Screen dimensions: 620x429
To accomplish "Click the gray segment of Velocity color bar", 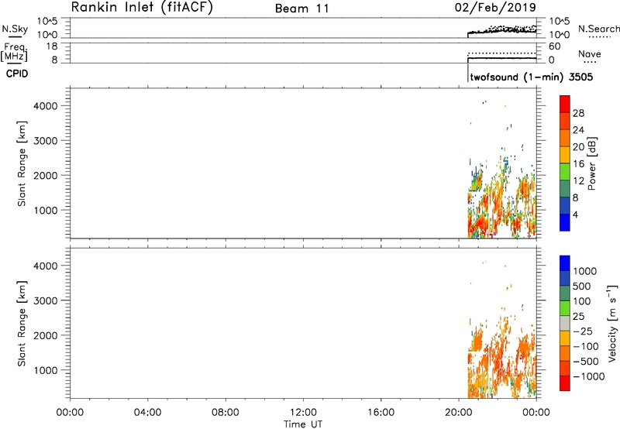I will click(565, 324).
